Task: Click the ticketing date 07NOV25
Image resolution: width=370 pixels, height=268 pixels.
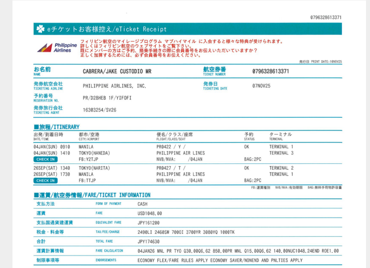Action: tap(261, 85)
